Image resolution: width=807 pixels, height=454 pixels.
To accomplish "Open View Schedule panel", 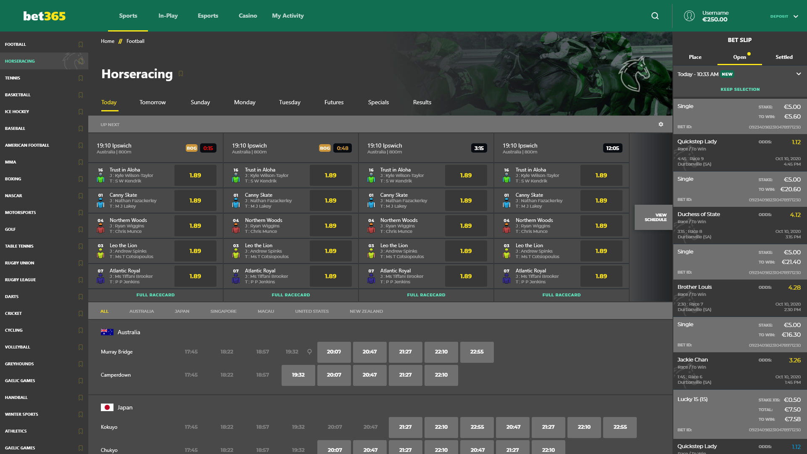I will tap(654, 217).
